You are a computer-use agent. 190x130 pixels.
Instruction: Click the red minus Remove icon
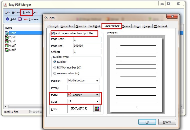(x=26, y=19)
